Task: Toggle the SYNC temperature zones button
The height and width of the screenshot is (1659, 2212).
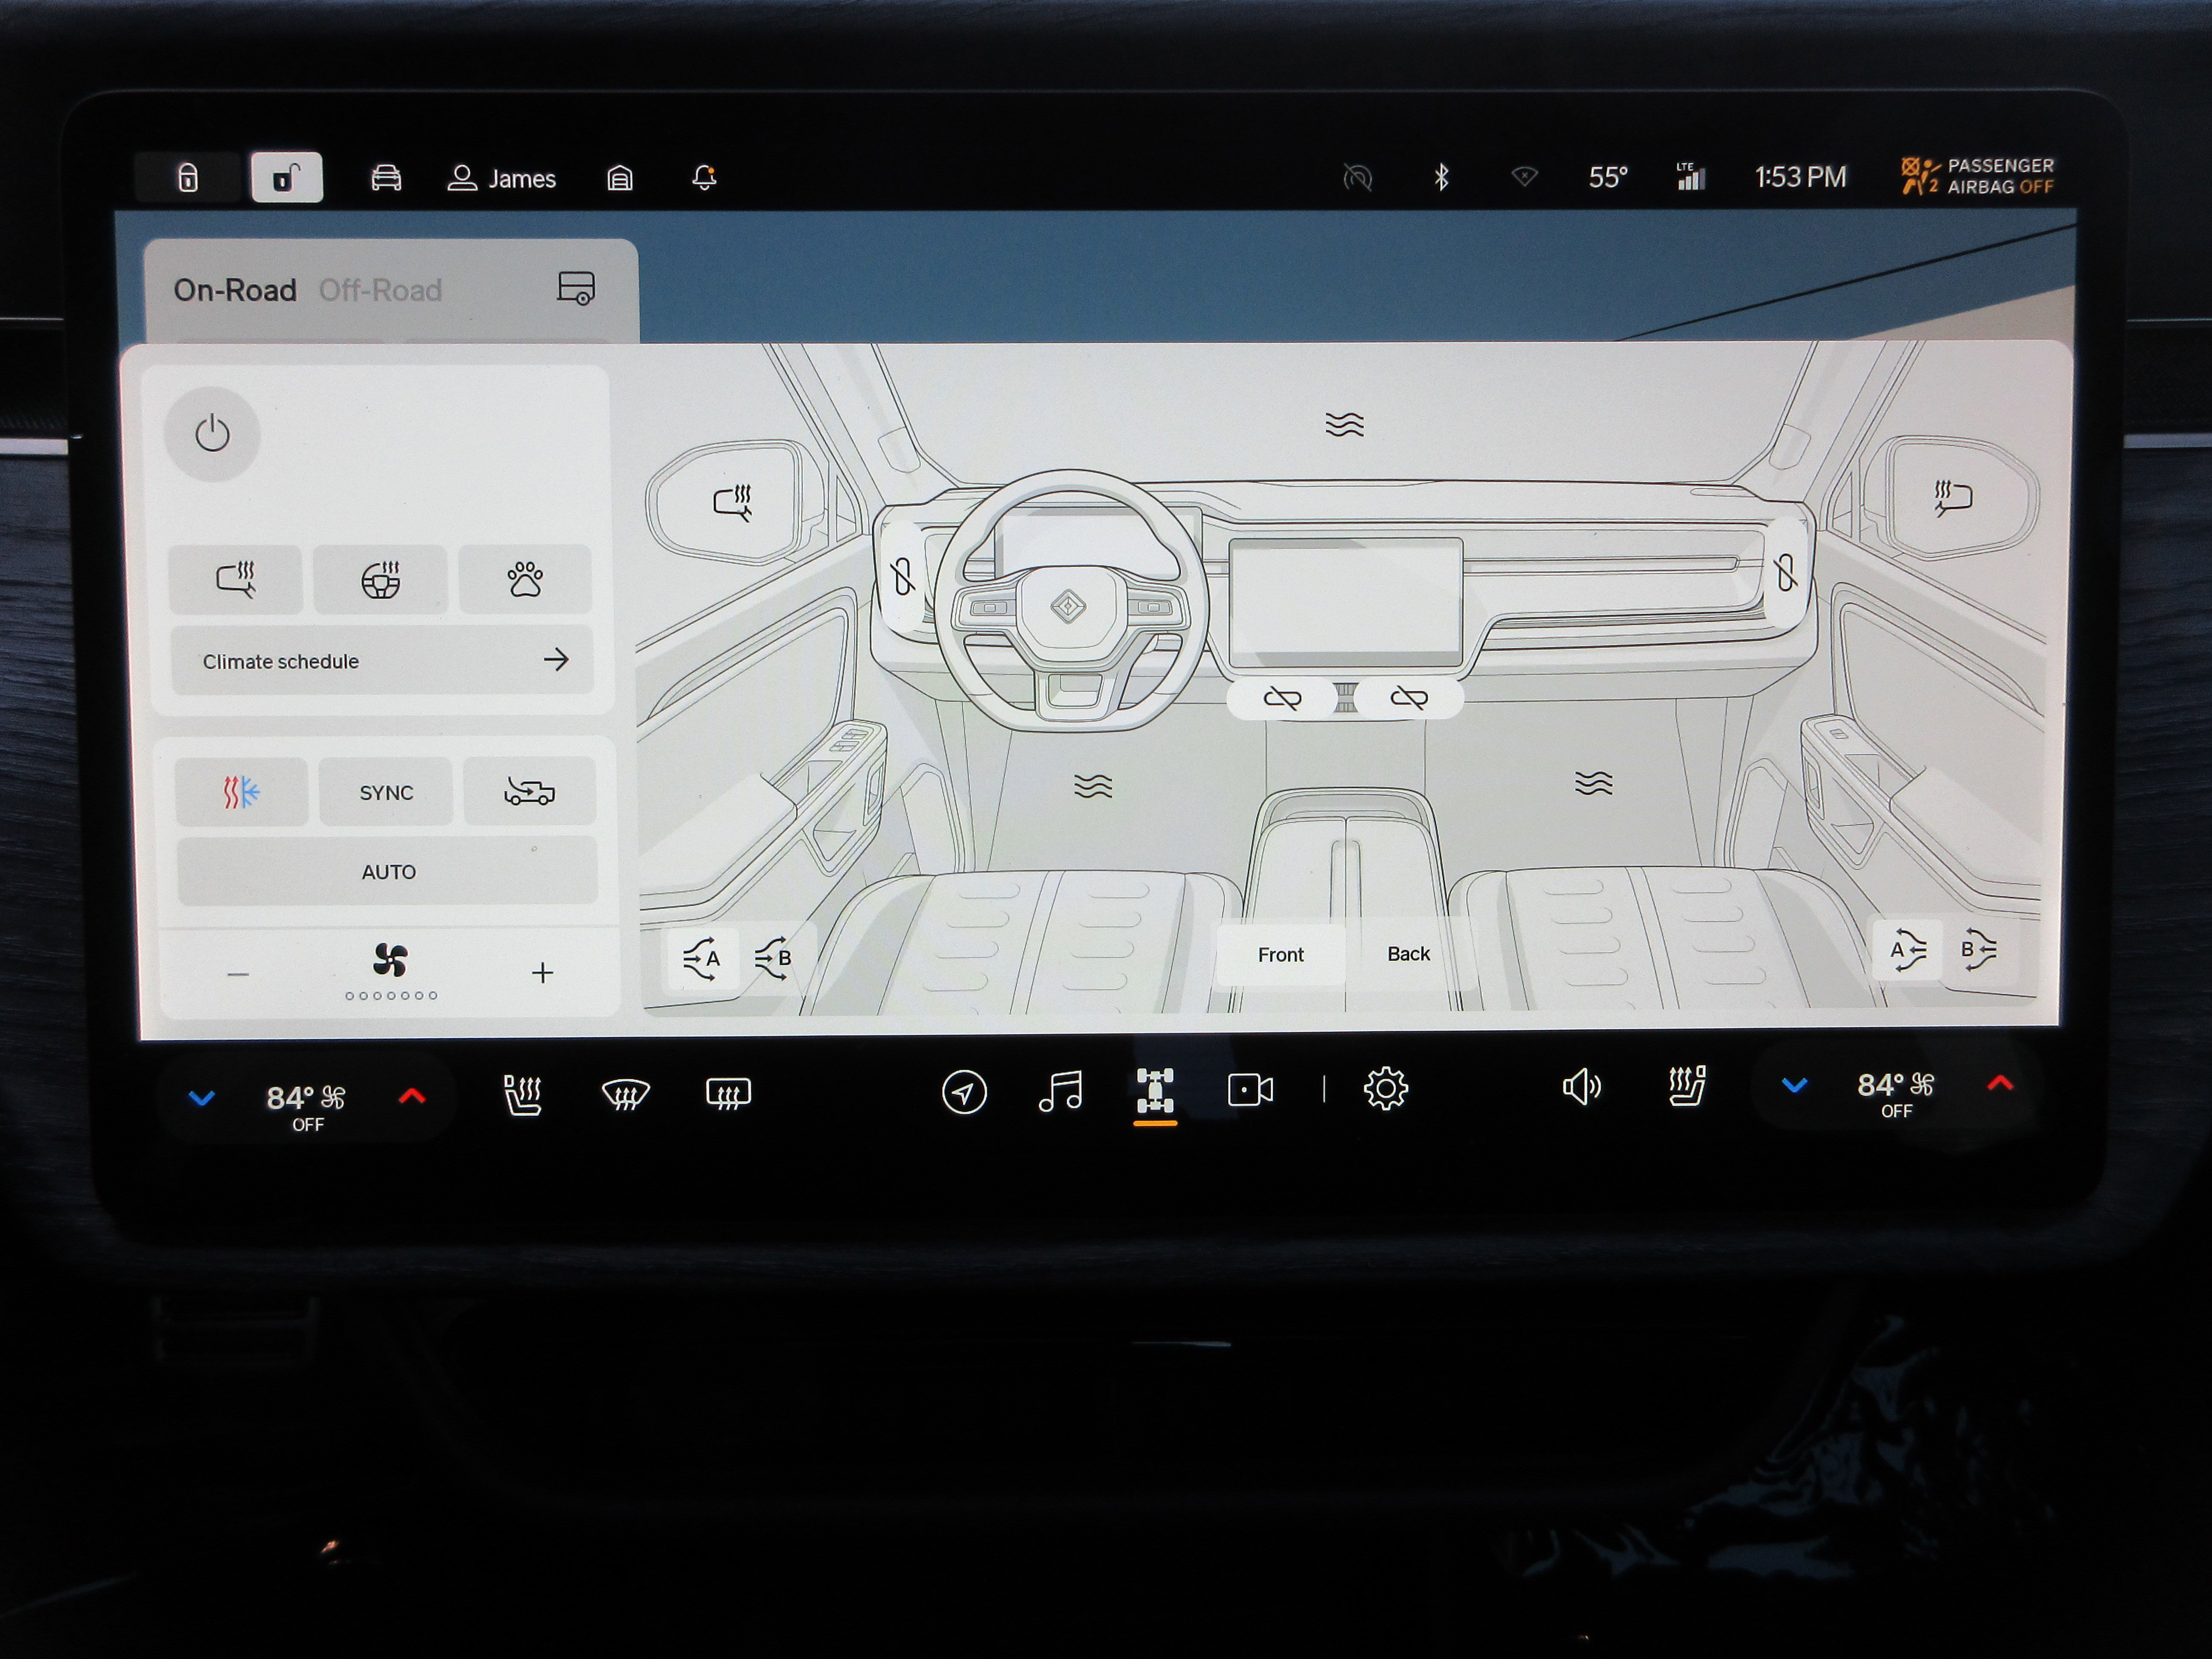Action: [x=386, y=792]
